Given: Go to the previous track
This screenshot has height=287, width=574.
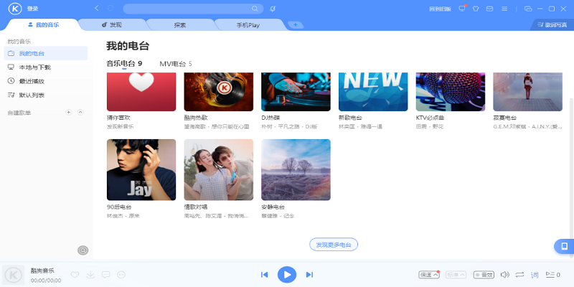Looking at the screenshot, I should tap(264, 274).
